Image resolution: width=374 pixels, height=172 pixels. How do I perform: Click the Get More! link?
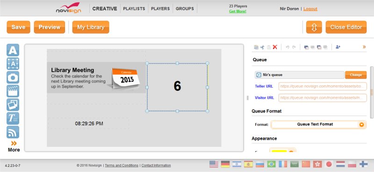[237, 11]
